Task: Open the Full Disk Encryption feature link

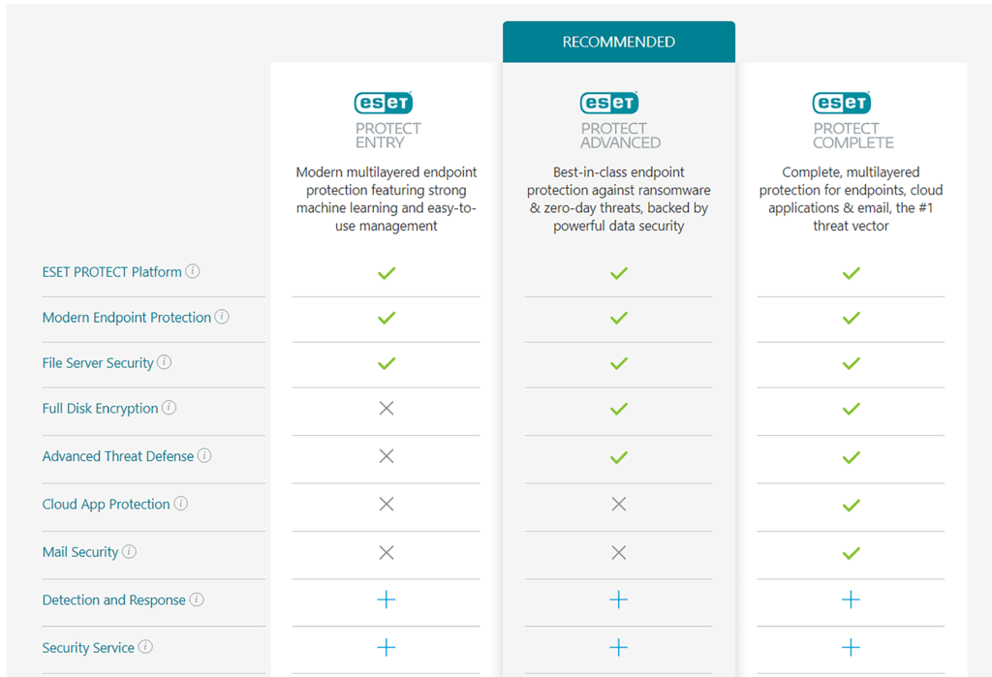Action: [x=100, y=409]
